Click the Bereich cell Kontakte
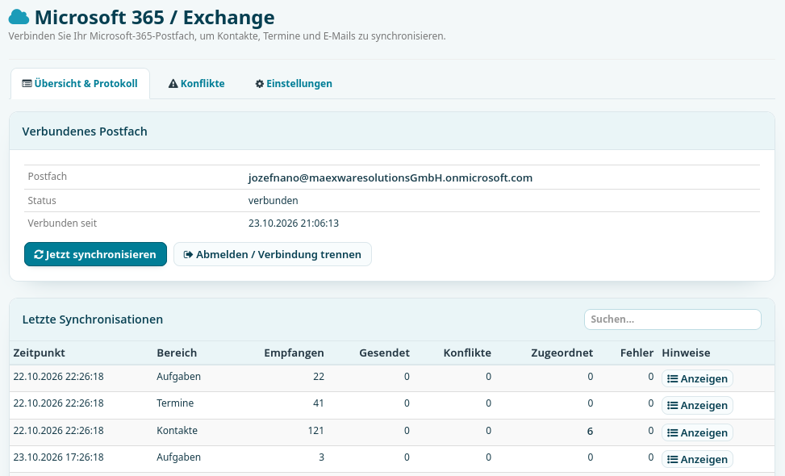 (x=177, y=431)
